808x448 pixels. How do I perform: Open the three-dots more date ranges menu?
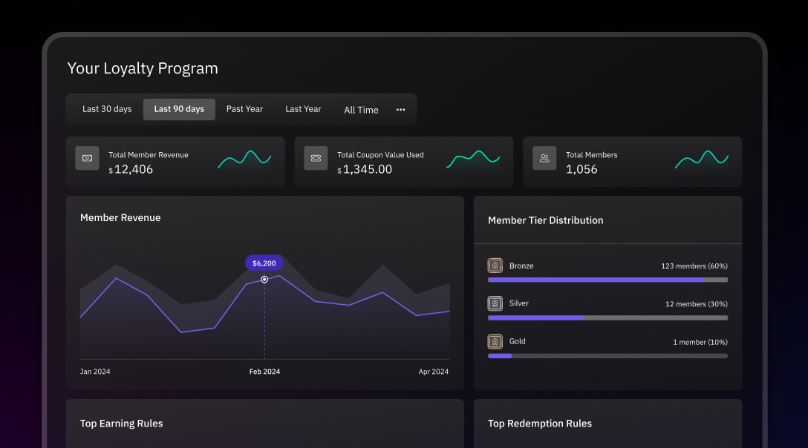pyautogui.click(x=400, y=110)
